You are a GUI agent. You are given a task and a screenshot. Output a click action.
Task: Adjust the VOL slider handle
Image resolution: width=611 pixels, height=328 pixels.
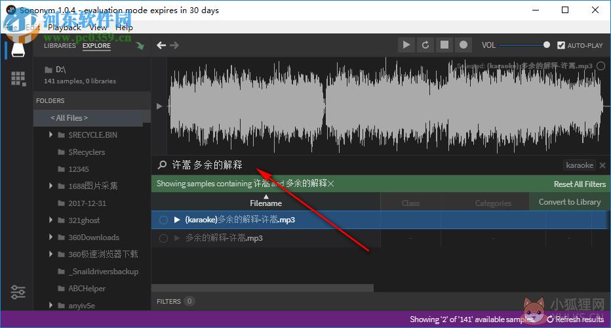(x=547, y=45)
